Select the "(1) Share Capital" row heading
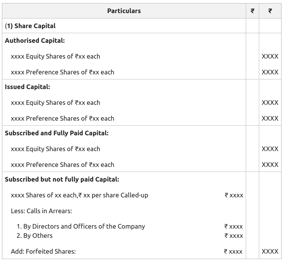285x261 pixels. pos(30,26)
